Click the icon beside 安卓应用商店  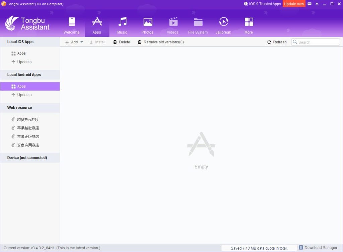(13, 145)
